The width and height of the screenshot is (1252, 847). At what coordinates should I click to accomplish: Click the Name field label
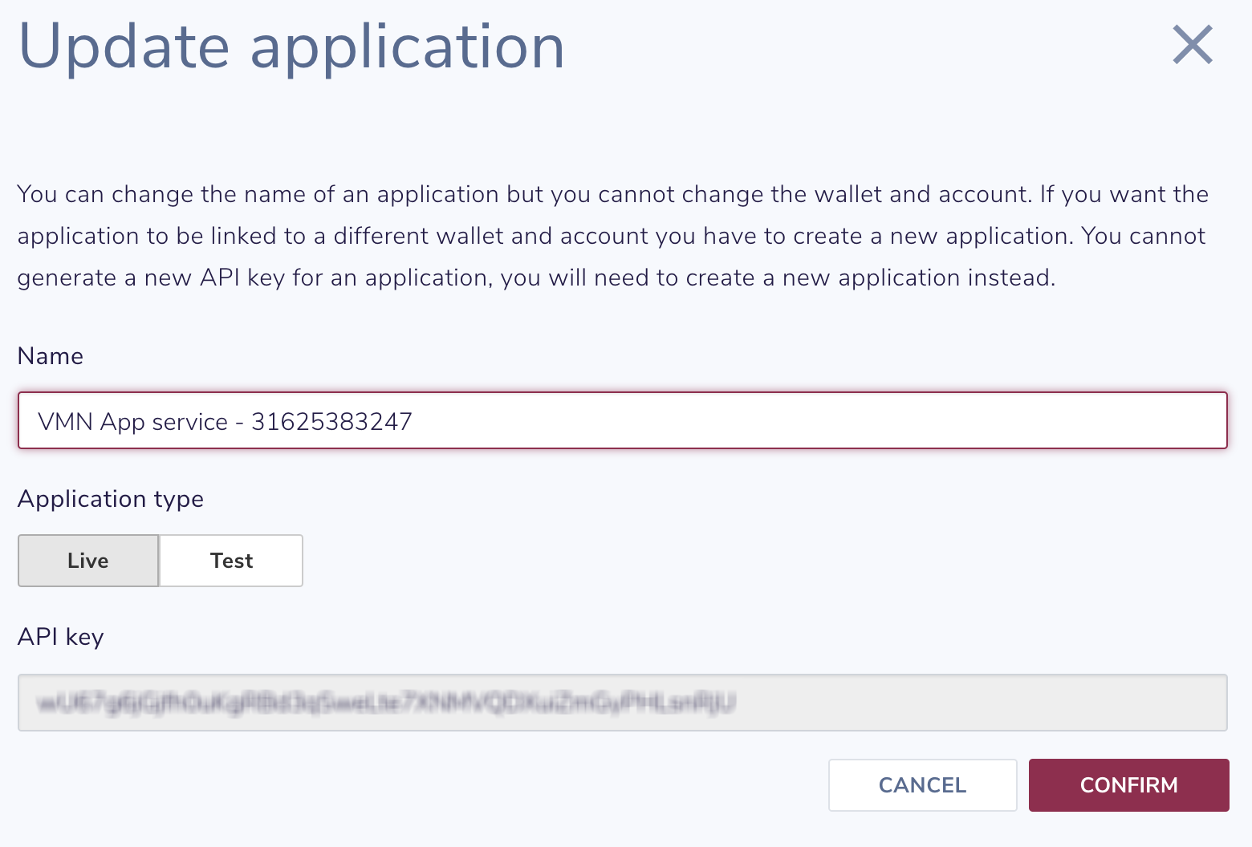coord(50,356)
